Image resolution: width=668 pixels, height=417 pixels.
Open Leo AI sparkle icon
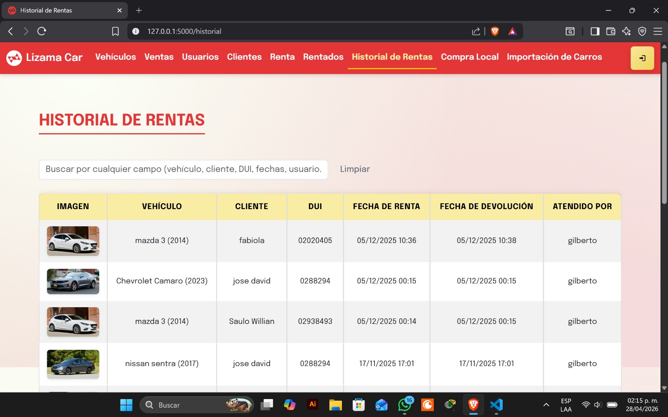(626, 31)
